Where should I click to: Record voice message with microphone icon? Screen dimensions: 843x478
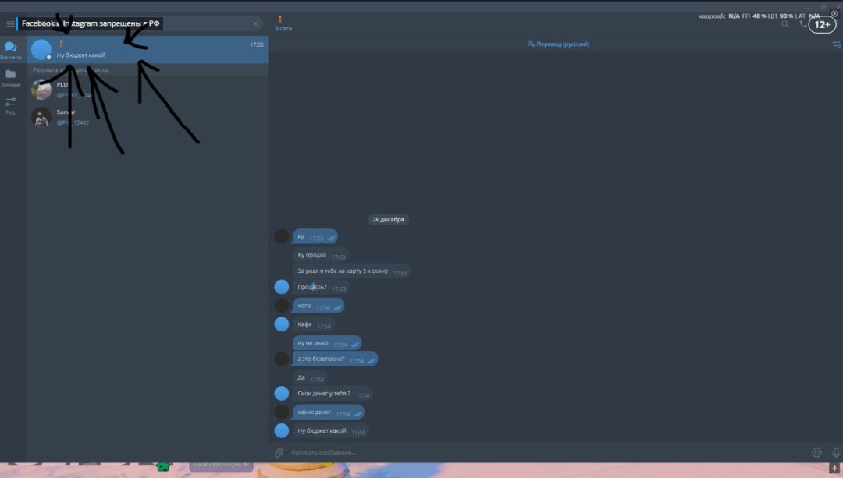click(835, 452)
